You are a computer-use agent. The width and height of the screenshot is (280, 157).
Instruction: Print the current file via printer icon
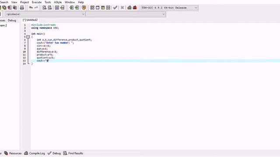pyautogui.click(x=22, y=8)
